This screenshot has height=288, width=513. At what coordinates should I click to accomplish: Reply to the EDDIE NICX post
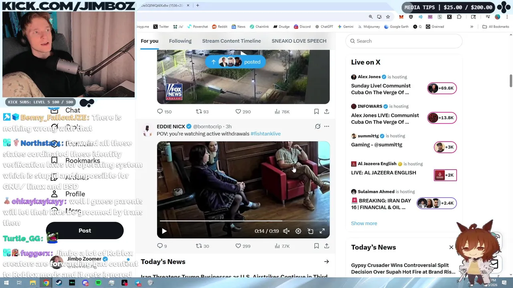[x=162, y=246]
